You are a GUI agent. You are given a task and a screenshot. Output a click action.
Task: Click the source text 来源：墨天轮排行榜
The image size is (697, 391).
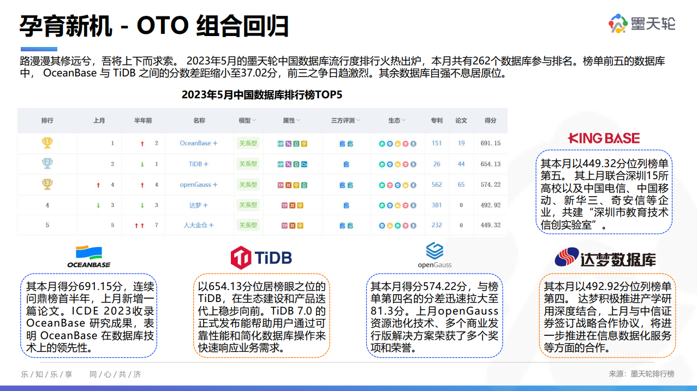point(641,374)
